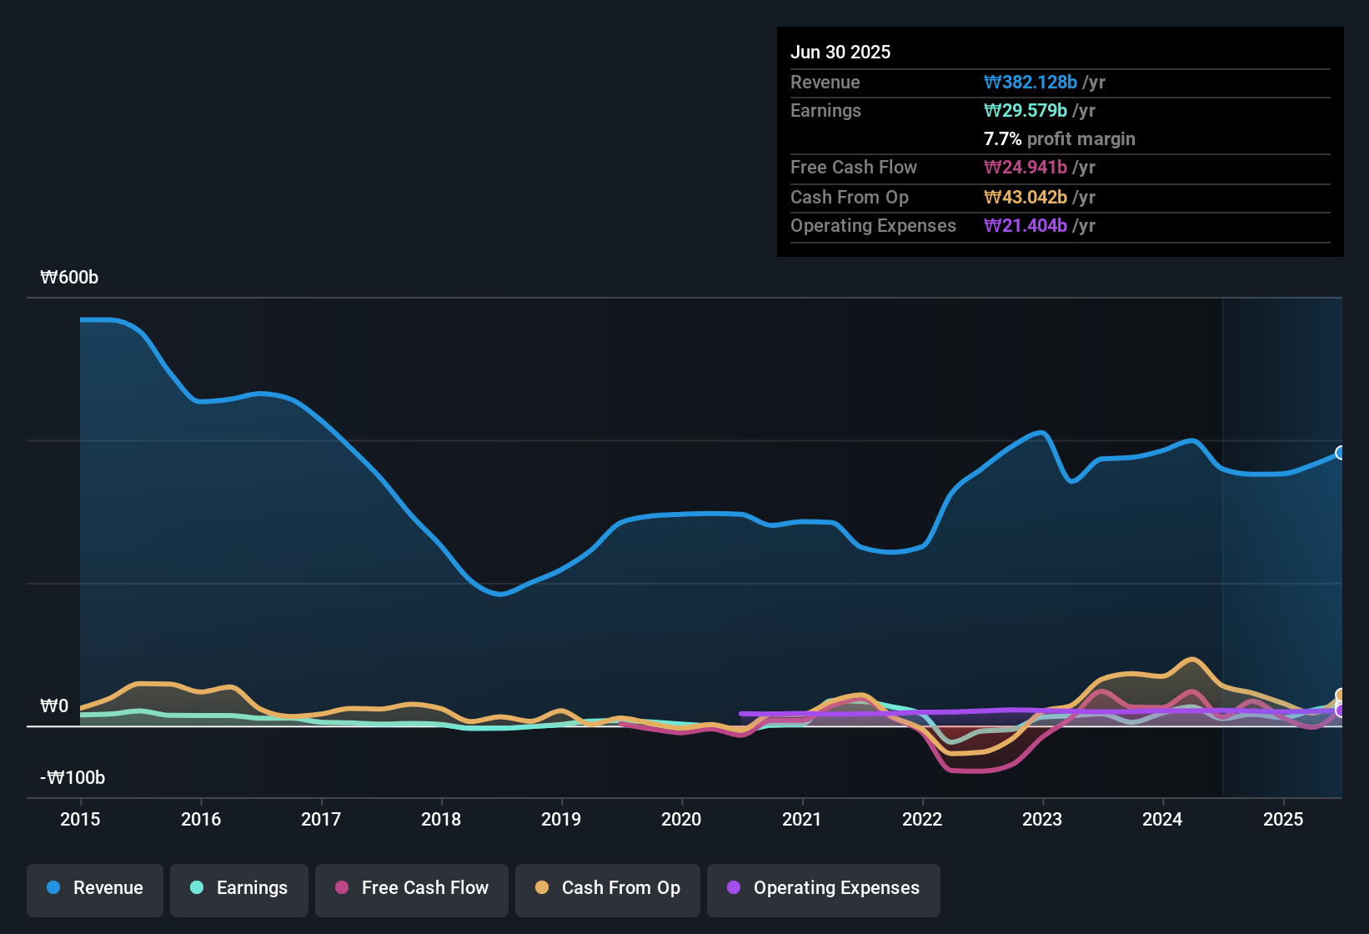The image size is (1369, 934).
Task: Click the 2020 label on the x-axis
Action: pyautogui.click(x=681, y=820)
